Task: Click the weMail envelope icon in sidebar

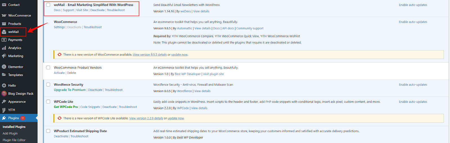Action: [x=4, y=32]
